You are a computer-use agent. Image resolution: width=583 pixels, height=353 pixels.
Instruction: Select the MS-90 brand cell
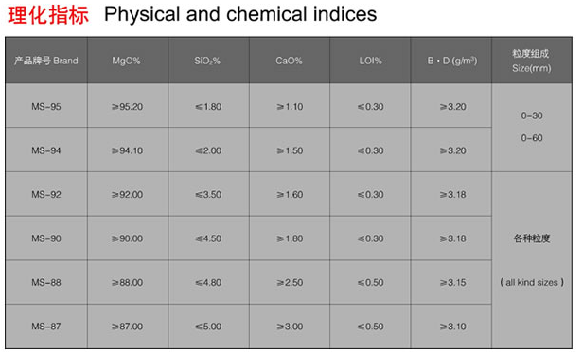[x=46, y=238]
